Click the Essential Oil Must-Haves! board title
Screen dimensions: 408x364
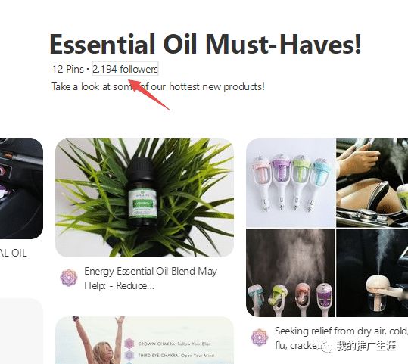[205, 44]
